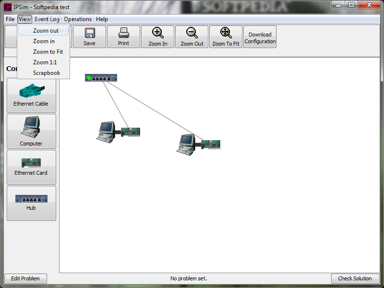Open the Help menu
Viewport: 384px width, 288px height.
102,19
